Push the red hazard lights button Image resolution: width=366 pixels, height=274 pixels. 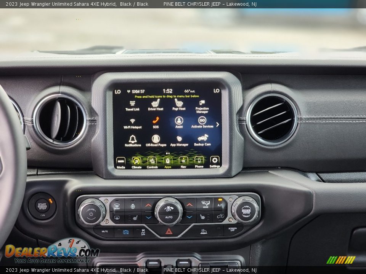coord(169,231)
